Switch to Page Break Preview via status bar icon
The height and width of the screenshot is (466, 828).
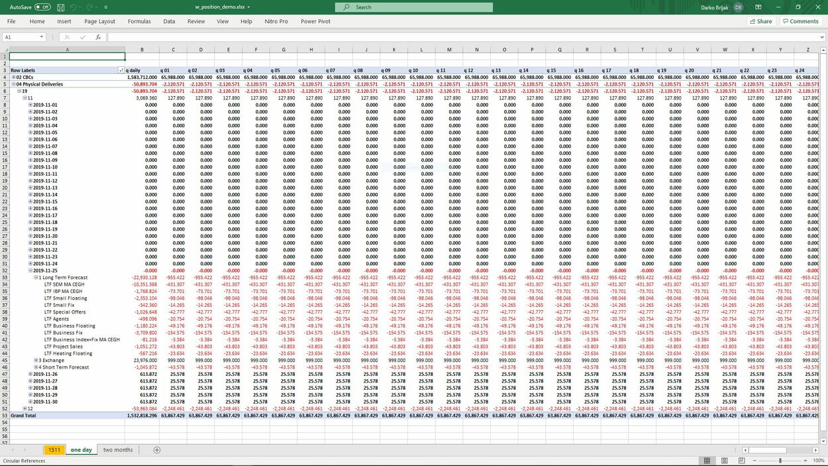click(741, 461)
